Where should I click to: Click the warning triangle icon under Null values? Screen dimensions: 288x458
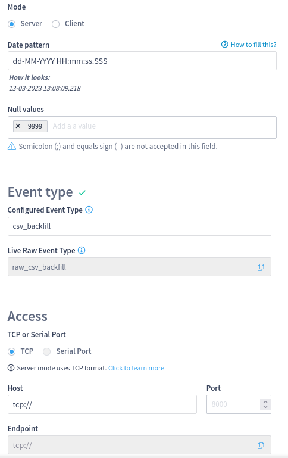tap(12, 146)
